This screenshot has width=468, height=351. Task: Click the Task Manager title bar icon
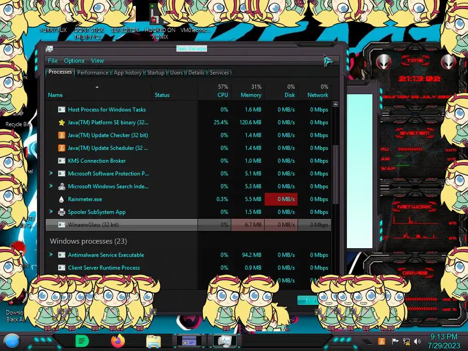click(49, 49)
